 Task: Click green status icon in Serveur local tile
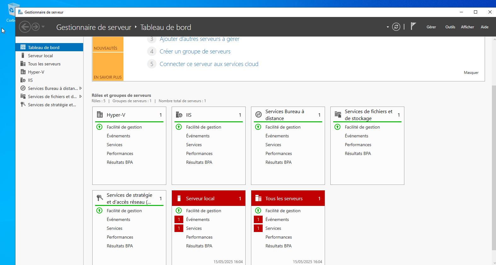pyautogui.click(x=179, y=211)
